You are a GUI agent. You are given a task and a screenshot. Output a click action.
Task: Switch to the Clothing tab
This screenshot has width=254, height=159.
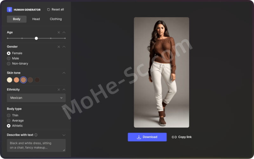tap(56, 19)
